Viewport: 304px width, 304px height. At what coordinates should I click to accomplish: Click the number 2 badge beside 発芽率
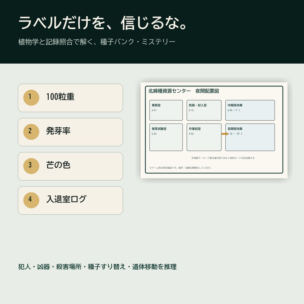click(x=31, y=132)
